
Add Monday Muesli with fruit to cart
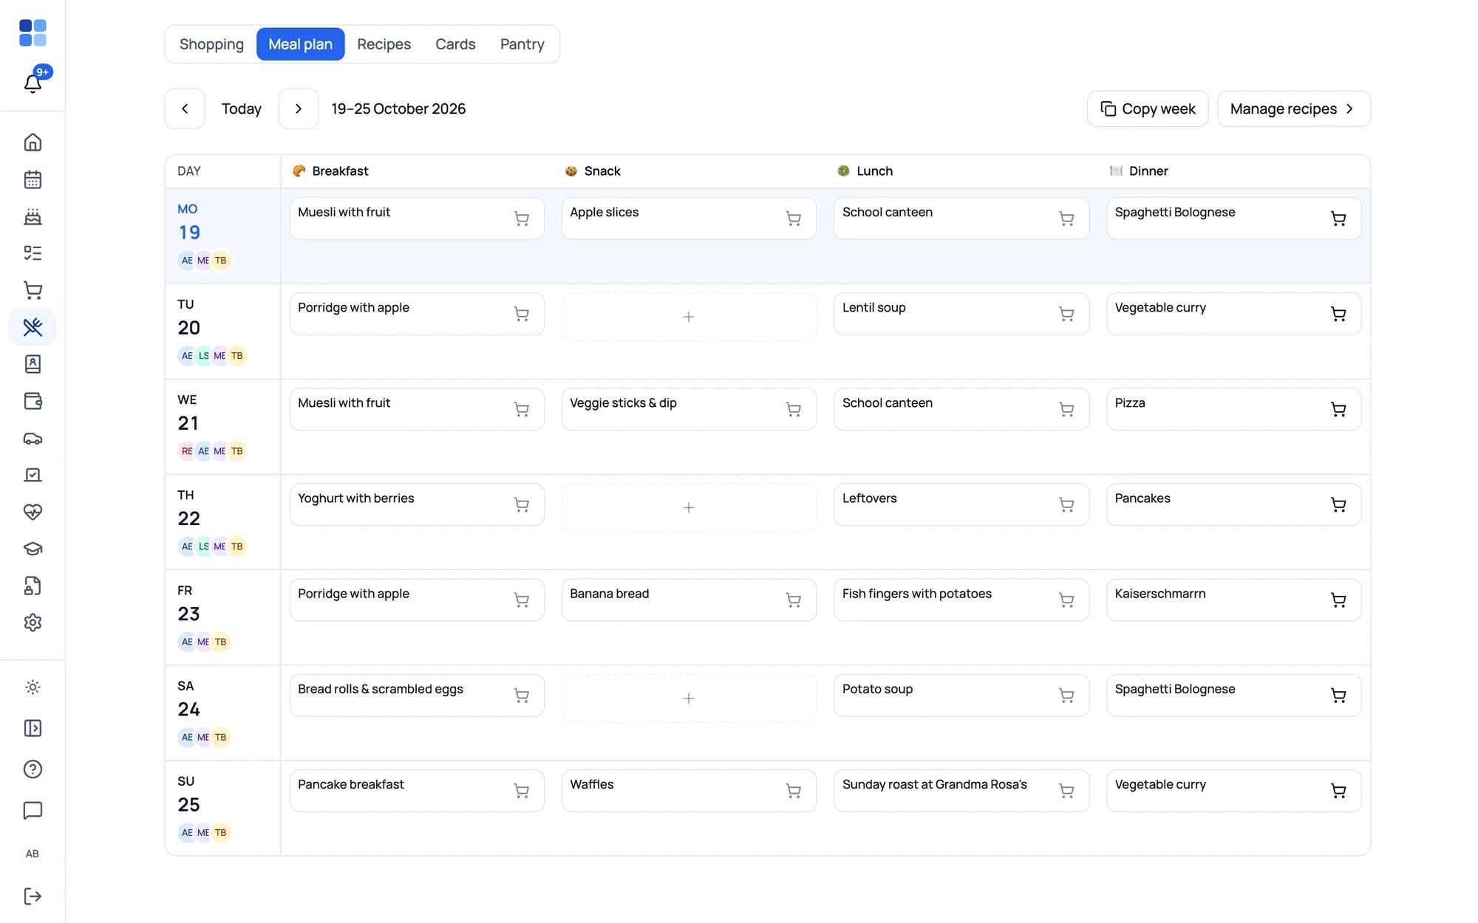pyautogui.click(x=522, y=219)
